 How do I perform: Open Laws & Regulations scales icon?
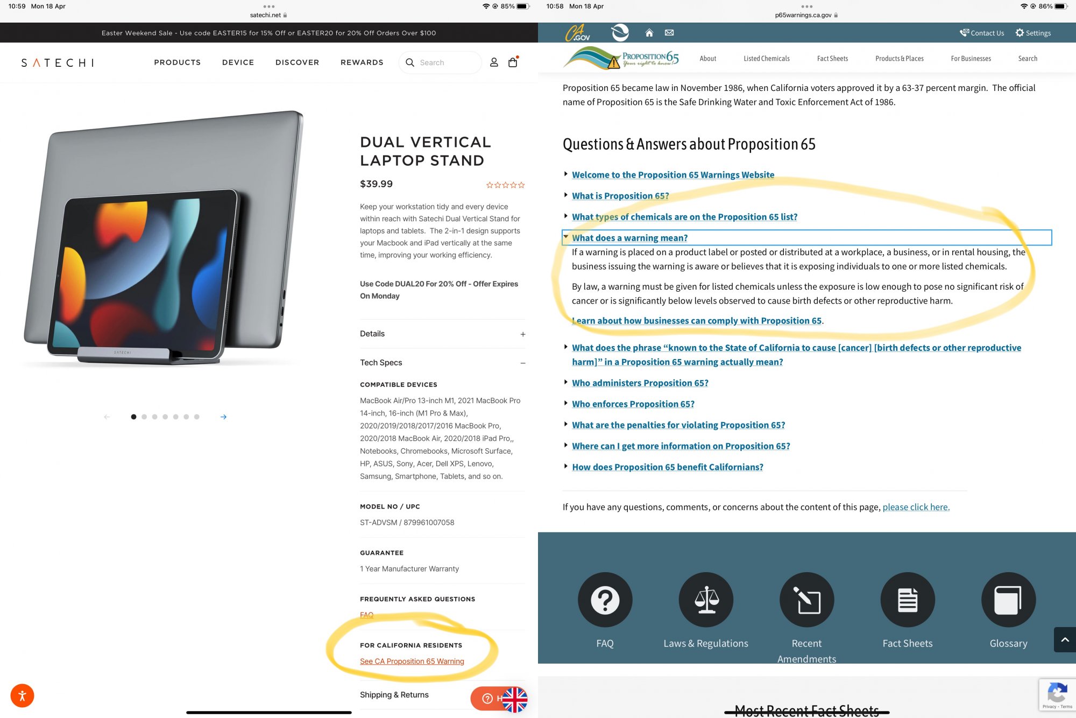tap(706, 600)
